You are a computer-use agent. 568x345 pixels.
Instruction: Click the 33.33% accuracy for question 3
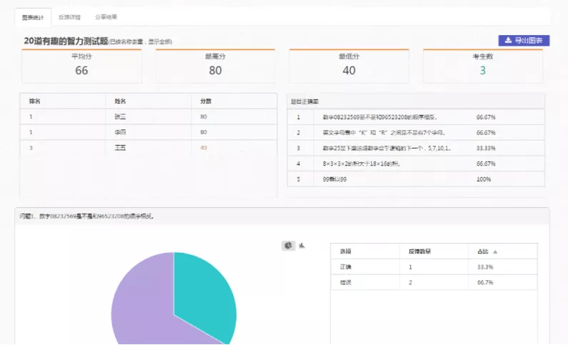click(x=486, y=149)
